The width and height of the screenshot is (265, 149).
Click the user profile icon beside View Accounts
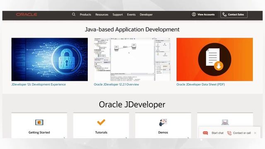[x=194, y=14]
